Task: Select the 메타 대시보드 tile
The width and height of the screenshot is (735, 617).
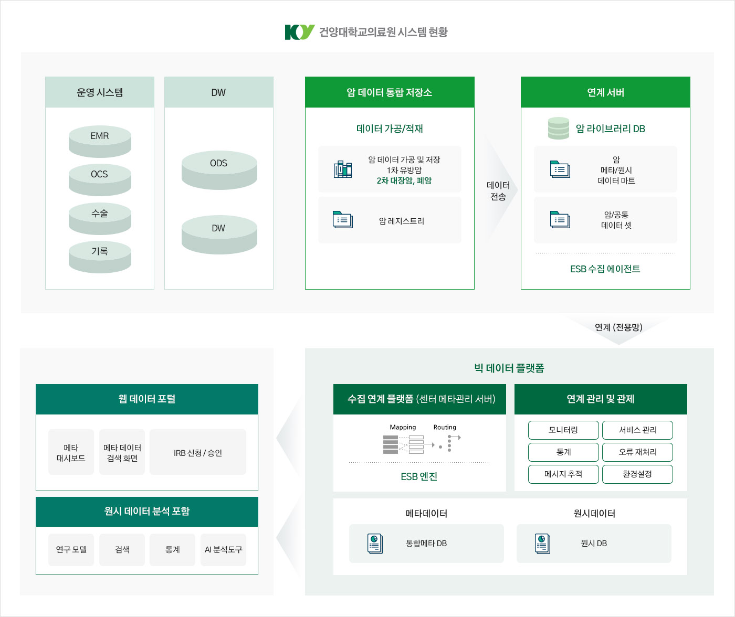Action: pos(71,452)
